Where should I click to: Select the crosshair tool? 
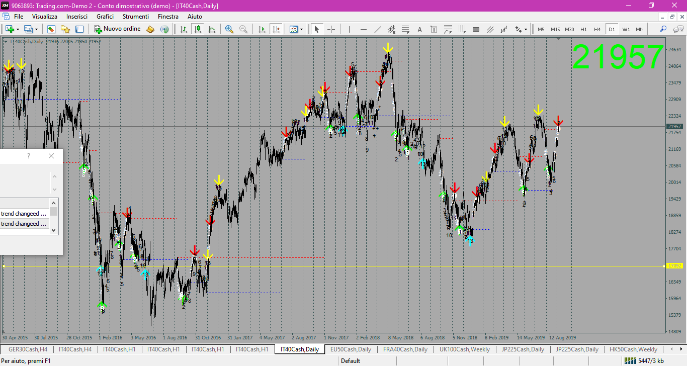point(331,29)
